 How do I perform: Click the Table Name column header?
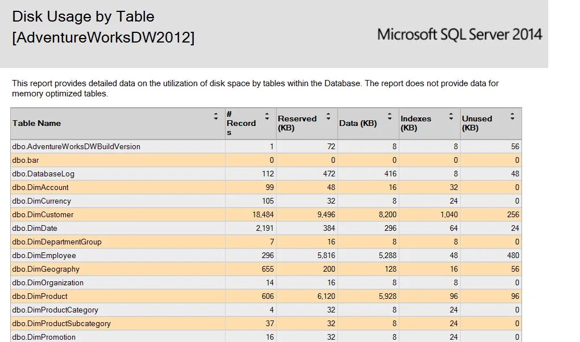(x=36, y=123)
